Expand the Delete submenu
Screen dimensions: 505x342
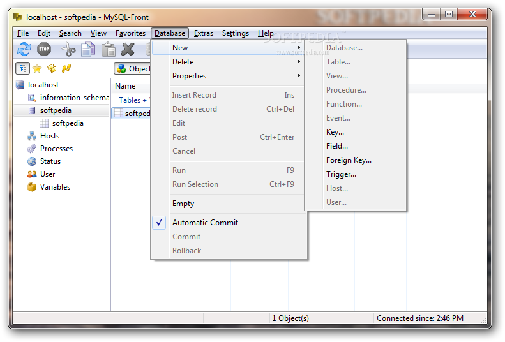[228, 62]
